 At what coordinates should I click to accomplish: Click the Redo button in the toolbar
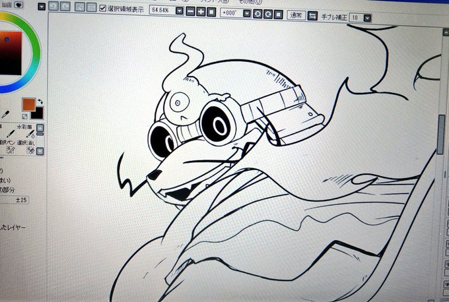[65, 7]
